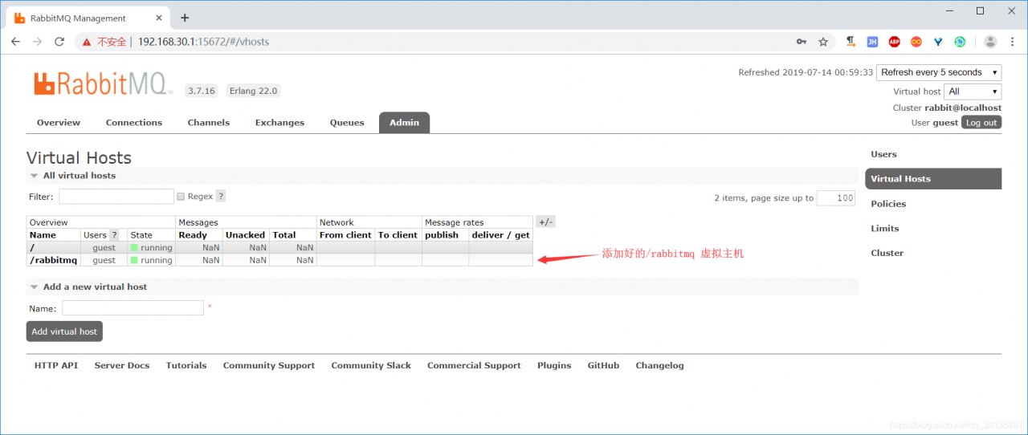
Task: Click the orange infinity extension icon
Action: tap(916, 42)
